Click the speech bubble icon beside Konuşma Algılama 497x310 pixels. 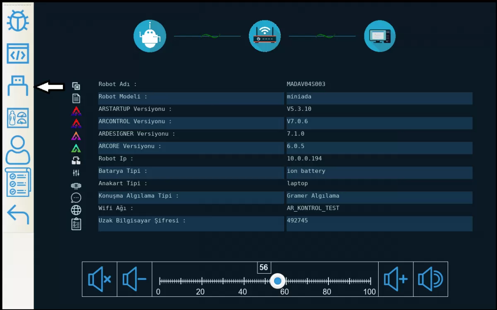[76, 198]
